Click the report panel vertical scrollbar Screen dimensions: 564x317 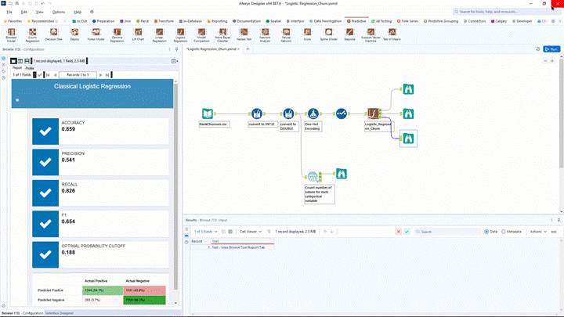(176, 187)
